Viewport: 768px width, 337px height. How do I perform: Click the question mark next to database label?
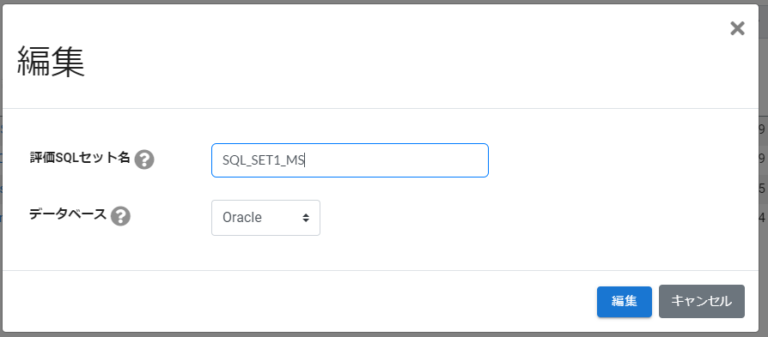[x=120, y=216]
